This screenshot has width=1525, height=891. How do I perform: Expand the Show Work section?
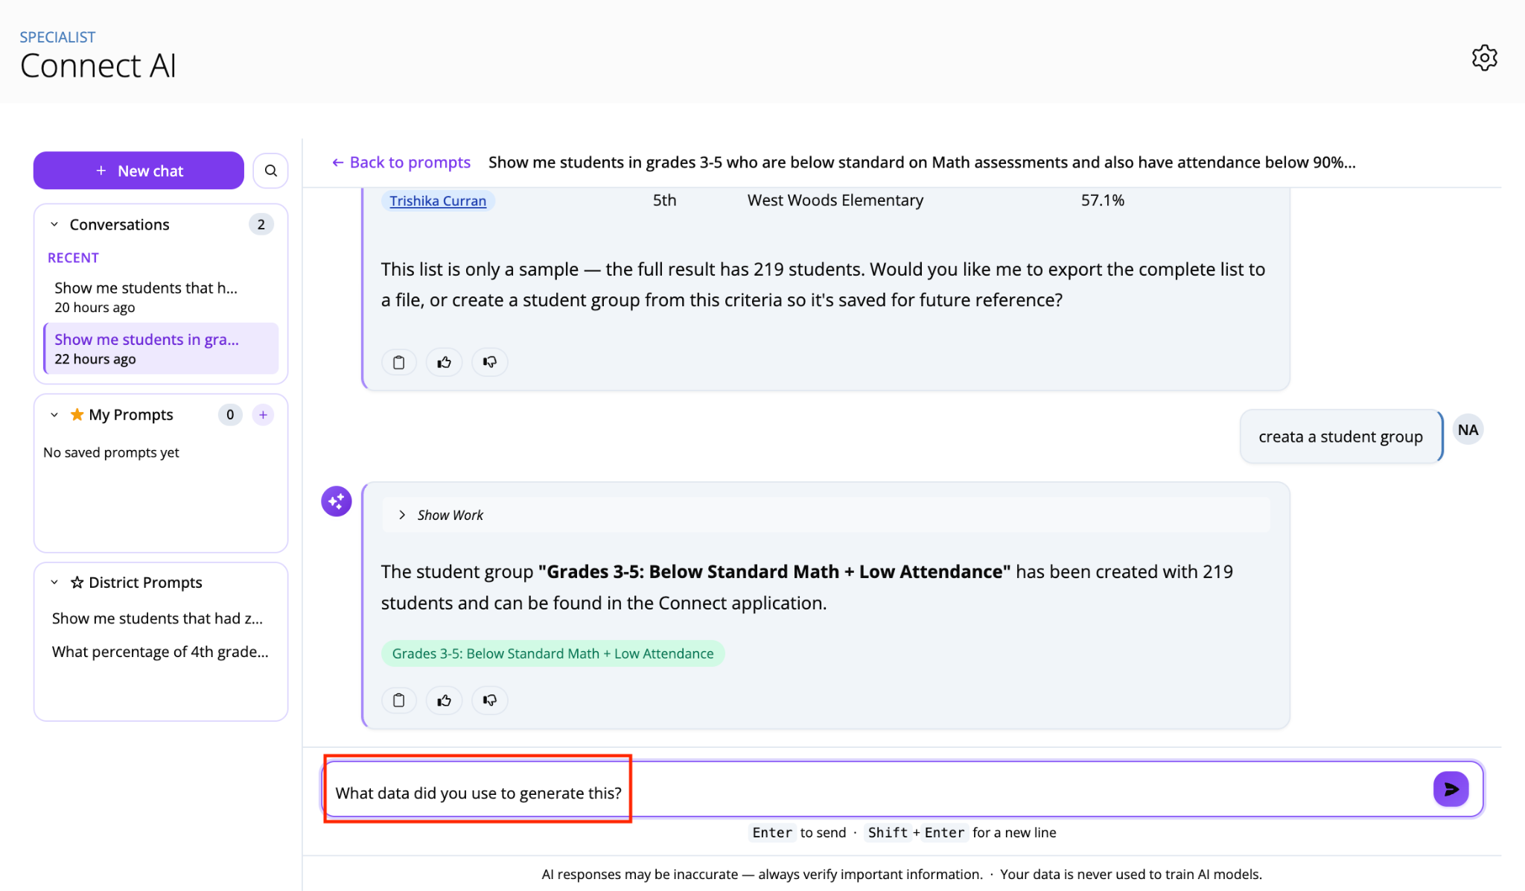(826, 515)
